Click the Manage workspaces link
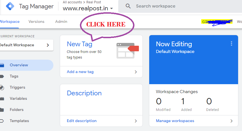This screenshot has width=242, height=131. pos(175,121)
